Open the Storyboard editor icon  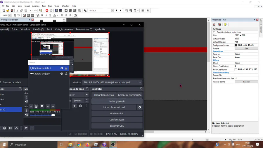tap(56, 11)
